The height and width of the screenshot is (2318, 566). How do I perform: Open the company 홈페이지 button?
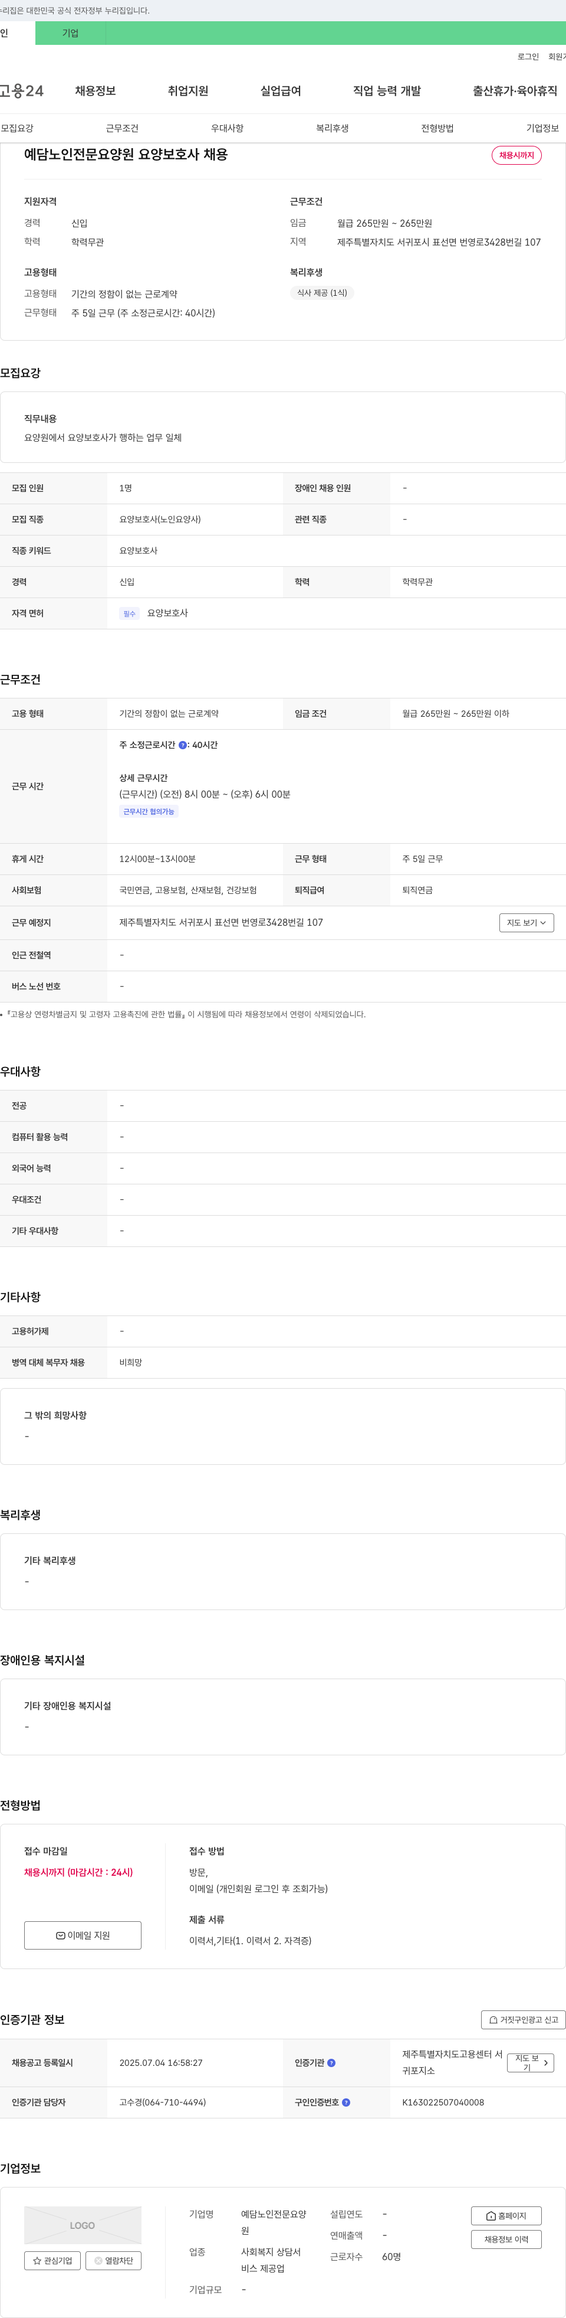point(506,2215)
